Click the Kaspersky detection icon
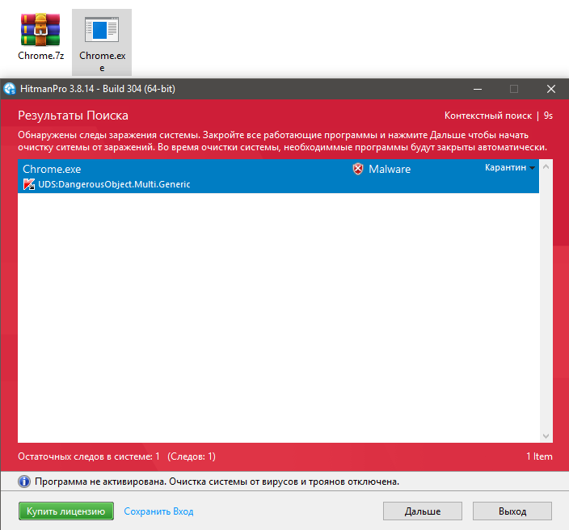This screenshot has height=530, width=569. (x=29, y=184)
